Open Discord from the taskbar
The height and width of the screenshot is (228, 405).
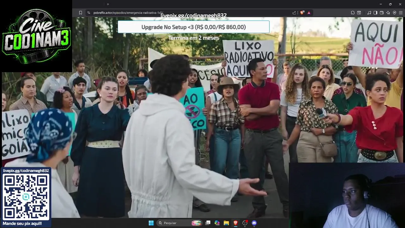tap(254, 223)
